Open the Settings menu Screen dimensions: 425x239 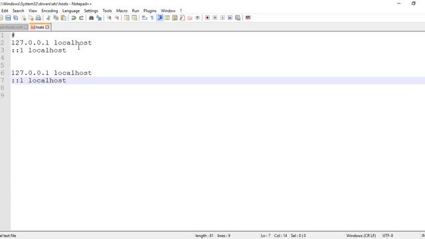(91, 11)
